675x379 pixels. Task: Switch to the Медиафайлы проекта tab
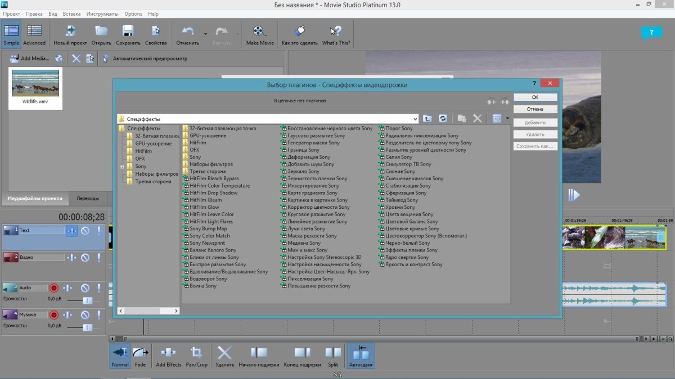(x=35, y=198)
